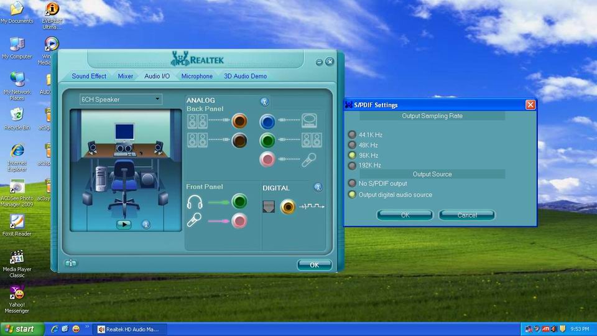Open My Network Places desktop icon

(17, 86)
